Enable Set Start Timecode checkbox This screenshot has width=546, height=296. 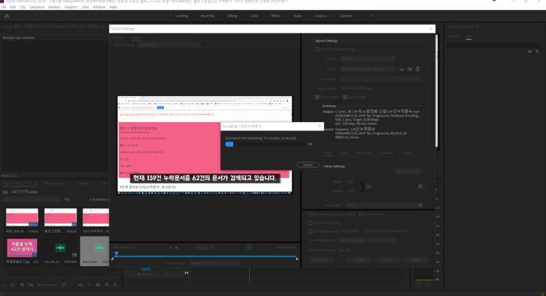pyautogui.click(x=311, y=231)
